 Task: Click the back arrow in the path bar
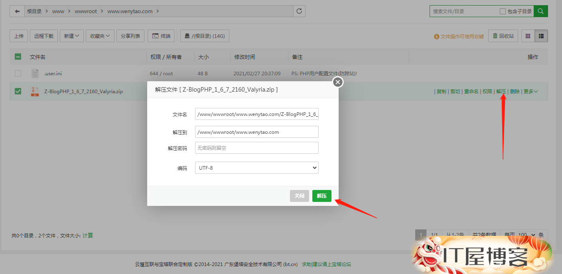click(17, 11)
